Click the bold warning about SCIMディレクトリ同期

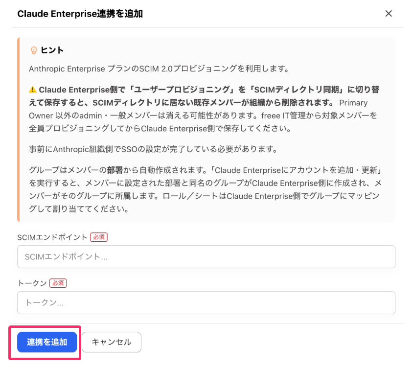coord(204,96)
